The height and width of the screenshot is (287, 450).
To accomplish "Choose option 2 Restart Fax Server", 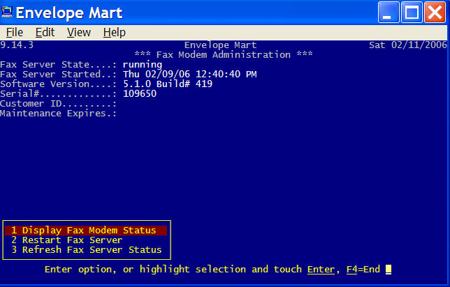I will [x=66, y=240].
